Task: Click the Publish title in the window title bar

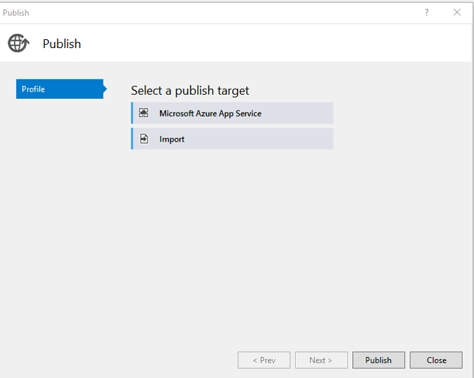Action: pos(16,12)
